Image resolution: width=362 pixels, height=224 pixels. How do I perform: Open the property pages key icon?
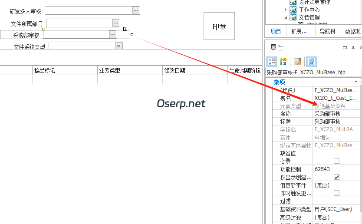tap(297, 62)
